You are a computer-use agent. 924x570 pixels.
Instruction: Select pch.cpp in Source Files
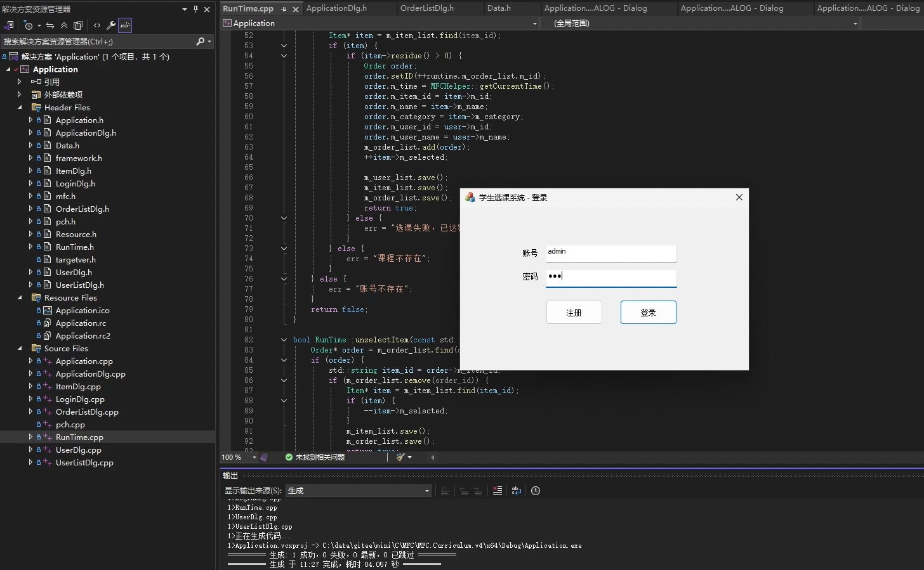pyautogui.click(x=70, y=425)
